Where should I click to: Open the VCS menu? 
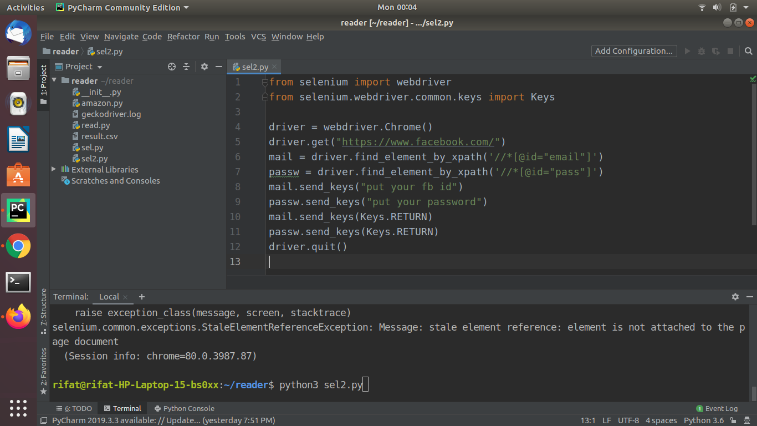click(258, 37)
